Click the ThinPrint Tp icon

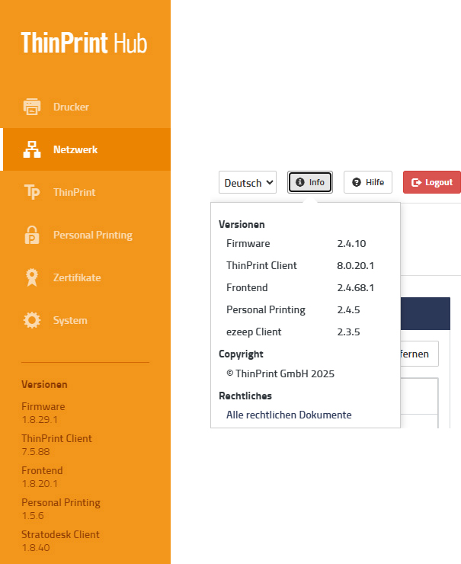click(32, 192)
